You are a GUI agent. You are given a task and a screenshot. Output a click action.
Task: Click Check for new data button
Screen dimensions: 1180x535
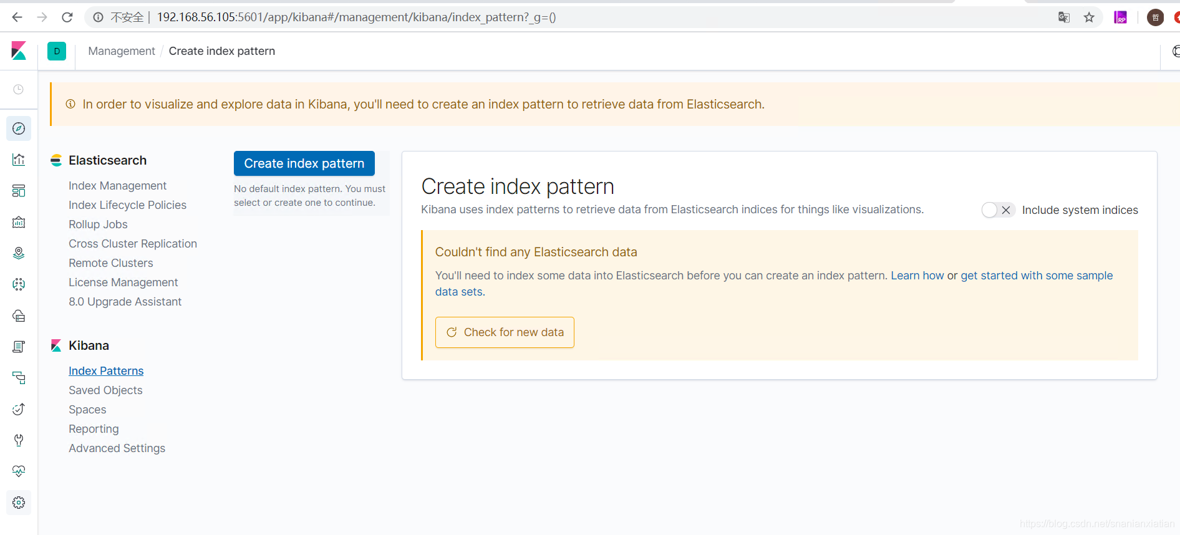505,332
